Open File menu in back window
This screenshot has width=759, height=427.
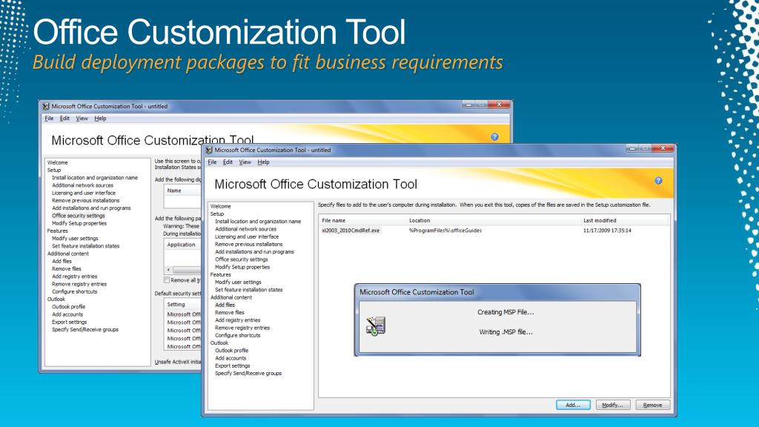click(49, 118)
